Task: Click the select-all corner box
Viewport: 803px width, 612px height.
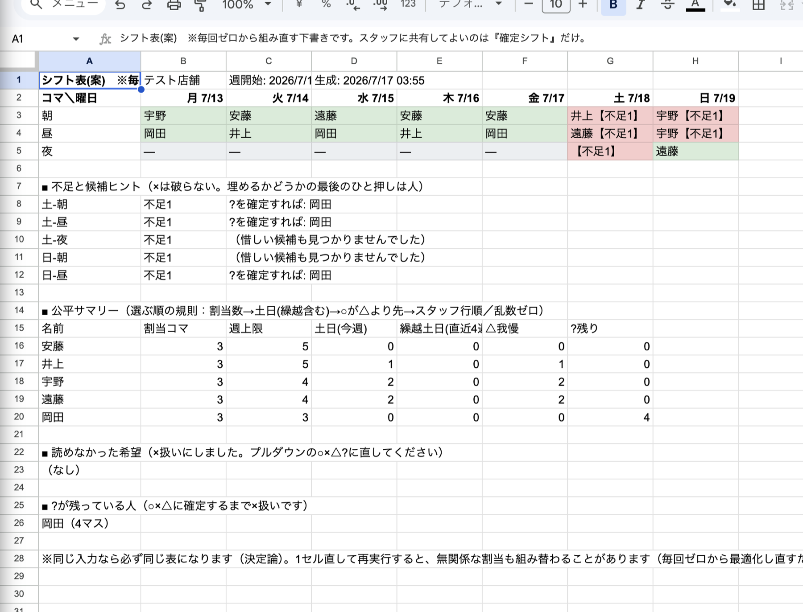Action: point(19,61)
